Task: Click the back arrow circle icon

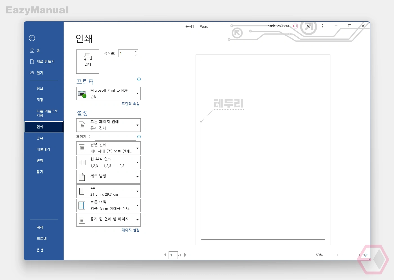Action: click(32, 38)
